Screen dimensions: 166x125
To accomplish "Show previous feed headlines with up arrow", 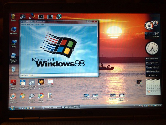I will [149, 76].
